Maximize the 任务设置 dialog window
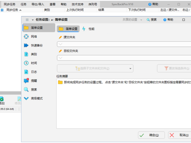The width and height of the screenshot is (191, 143). click(184, 20)
